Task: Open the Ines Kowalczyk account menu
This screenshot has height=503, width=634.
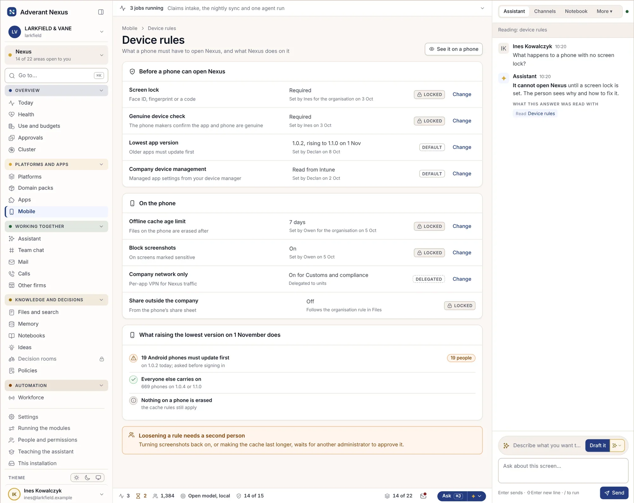Action: coord(56,494)
